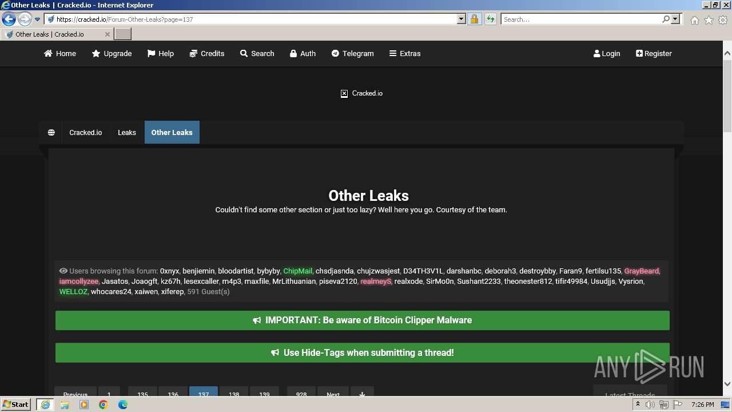Click the page scrollbar up arrow
Viewport: 732px width, 412px height.
coord(727,53)
